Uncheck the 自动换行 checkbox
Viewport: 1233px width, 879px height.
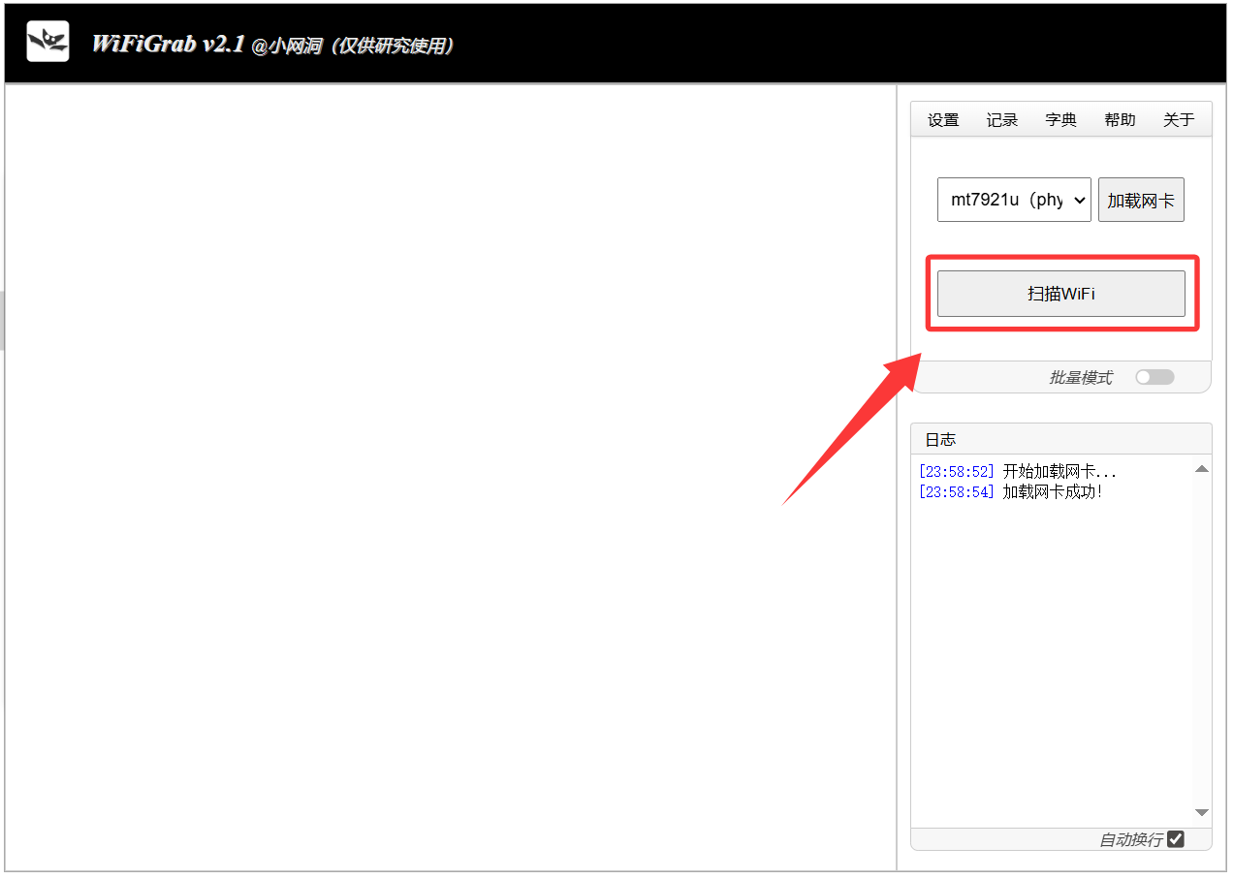click(x=1176, y=839)
